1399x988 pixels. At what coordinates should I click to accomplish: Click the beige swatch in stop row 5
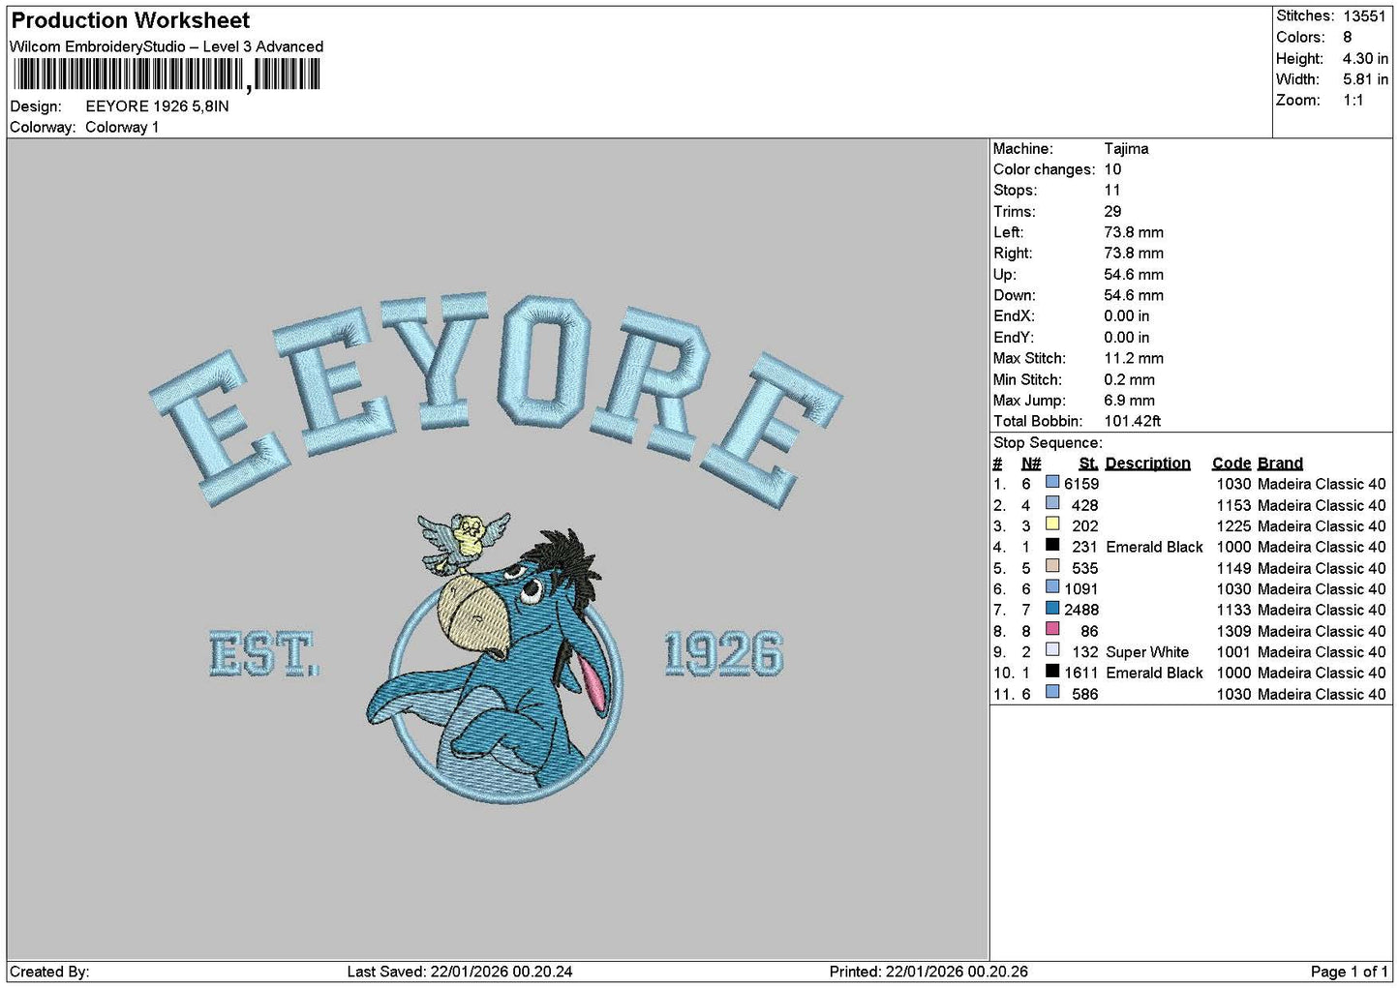(1052, 566)
